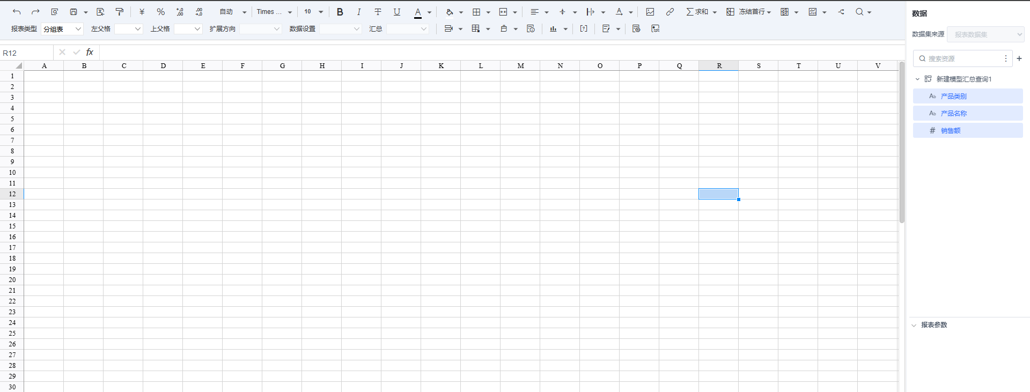Open the 数据集来源 dropdown
The width and height of the screenshot is (1030, 392).
click(985, 34)
